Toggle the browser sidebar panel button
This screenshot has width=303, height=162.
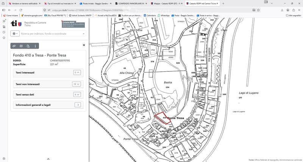pyautogui.click(x=4, y=10)
